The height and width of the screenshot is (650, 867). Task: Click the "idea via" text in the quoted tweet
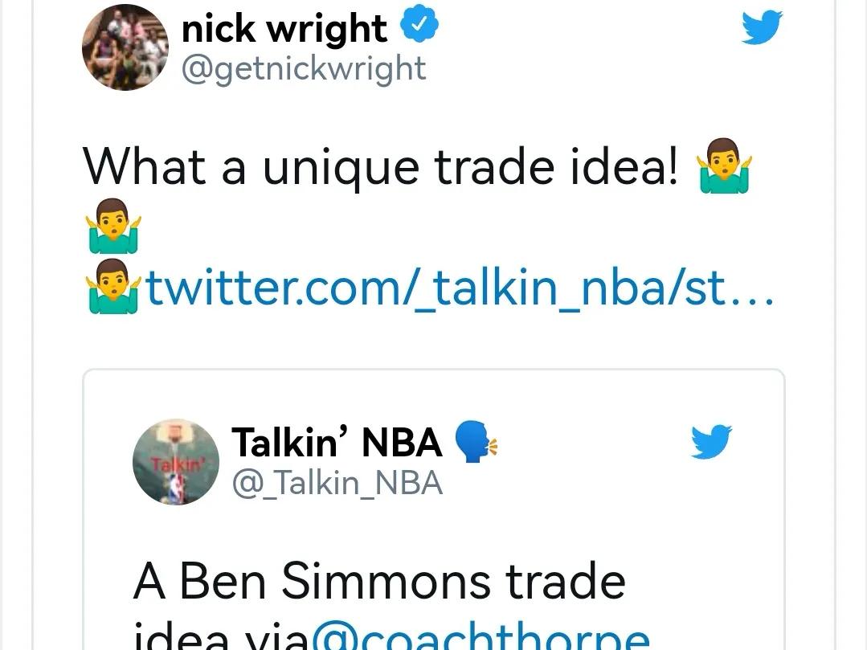(x=220, y=636)
